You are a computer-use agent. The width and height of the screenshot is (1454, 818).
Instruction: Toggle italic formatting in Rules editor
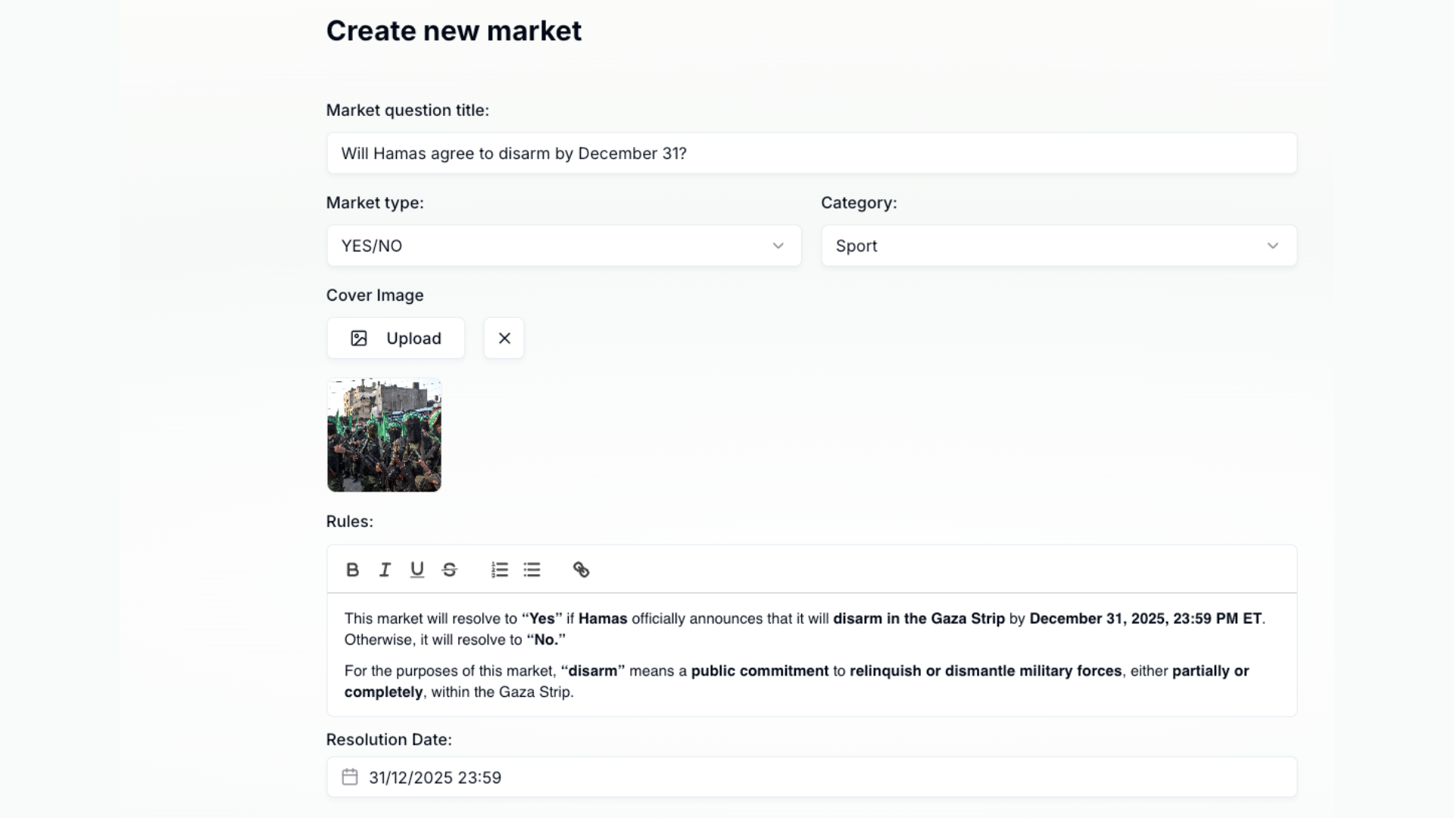[x=385, y=570]
